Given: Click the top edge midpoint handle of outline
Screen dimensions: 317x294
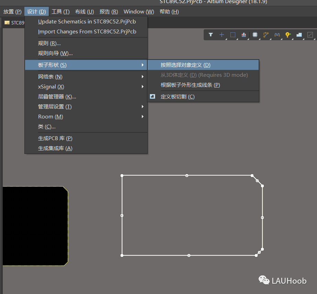Looking at the screenshot, I should (187, 176).
